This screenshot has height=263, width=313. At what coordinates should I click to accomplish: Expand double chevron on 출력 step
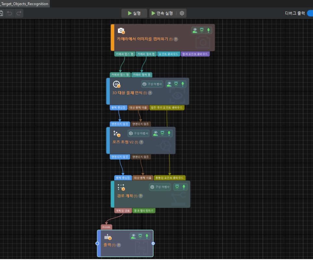tap(140, 236)
